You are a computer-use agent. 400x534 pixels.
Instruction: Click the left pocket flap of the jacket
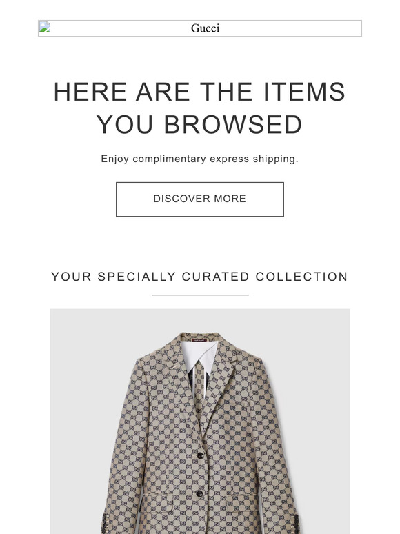159,499
